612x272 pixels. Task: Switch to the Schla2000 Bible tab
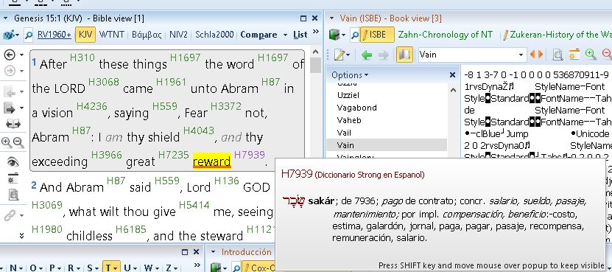(214, 35)
